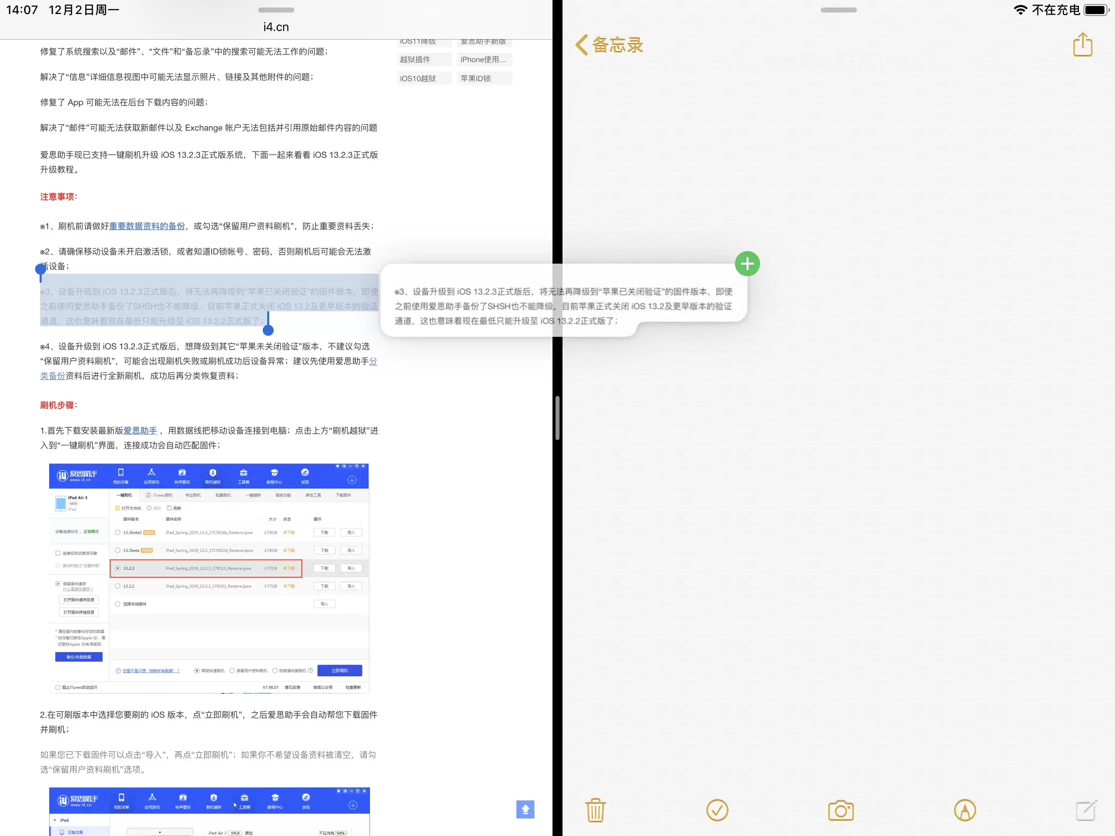Tap the first 爱思助手 tutorial screenshot
The image size is (1115, 836).
(x=209, y=578)
